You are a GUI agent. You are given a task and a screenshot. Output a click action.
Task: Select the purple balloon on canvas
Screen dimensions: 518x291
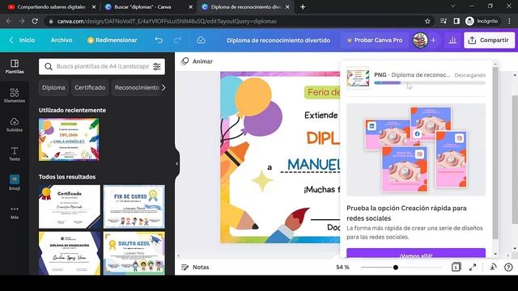[x=262, y=119]
